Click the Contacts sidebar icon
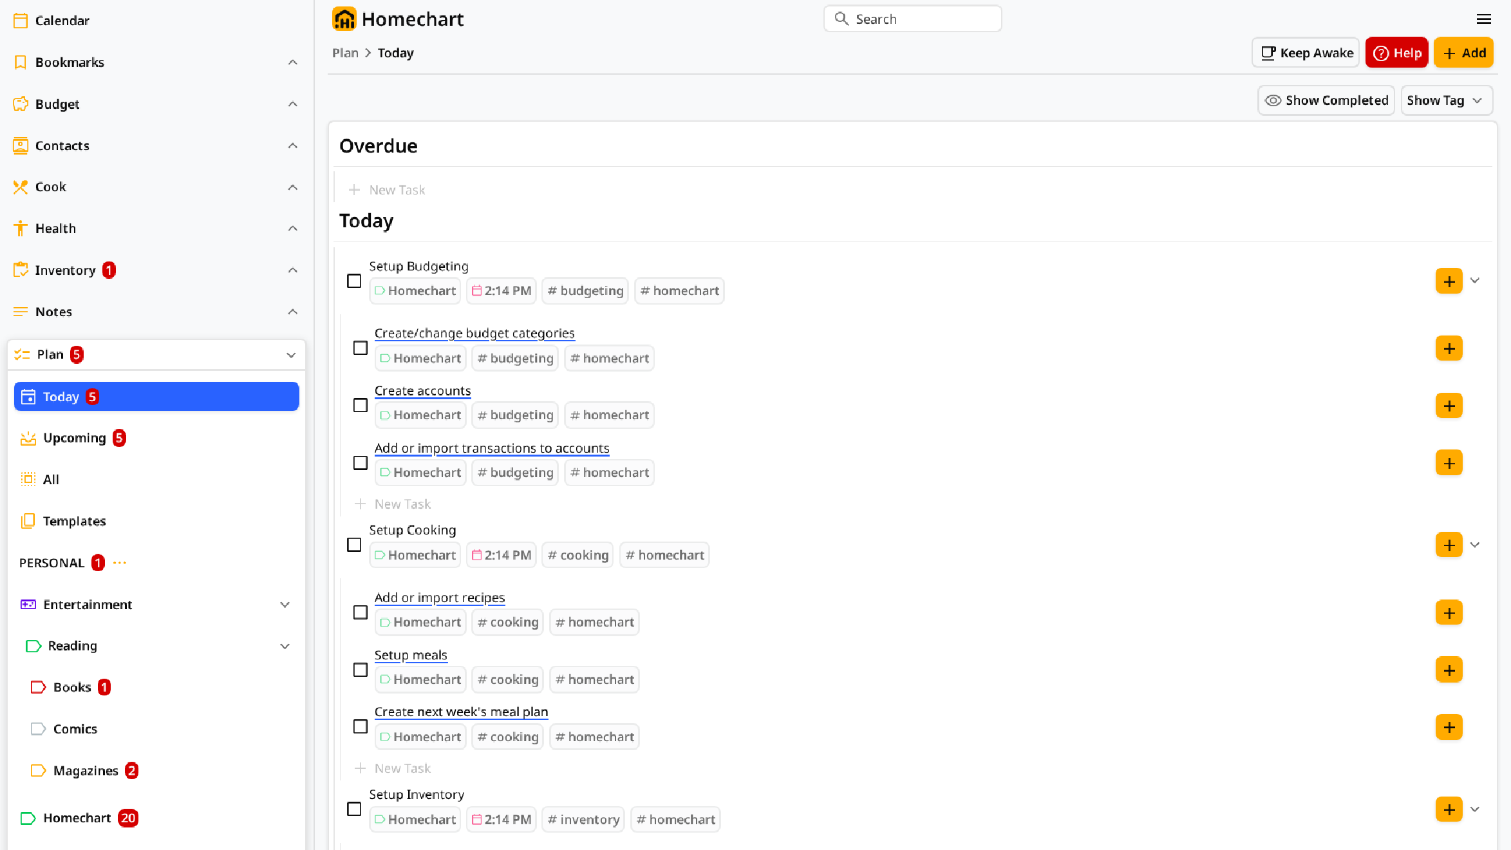Screen dimensions: 1511x850 click(x=21, y=146)
